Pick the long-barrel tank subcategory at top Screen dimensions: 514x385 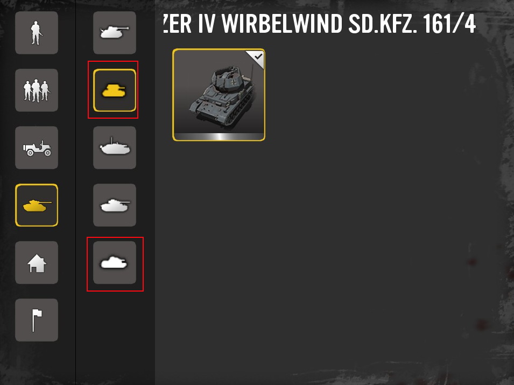click(x=115, y=33)
